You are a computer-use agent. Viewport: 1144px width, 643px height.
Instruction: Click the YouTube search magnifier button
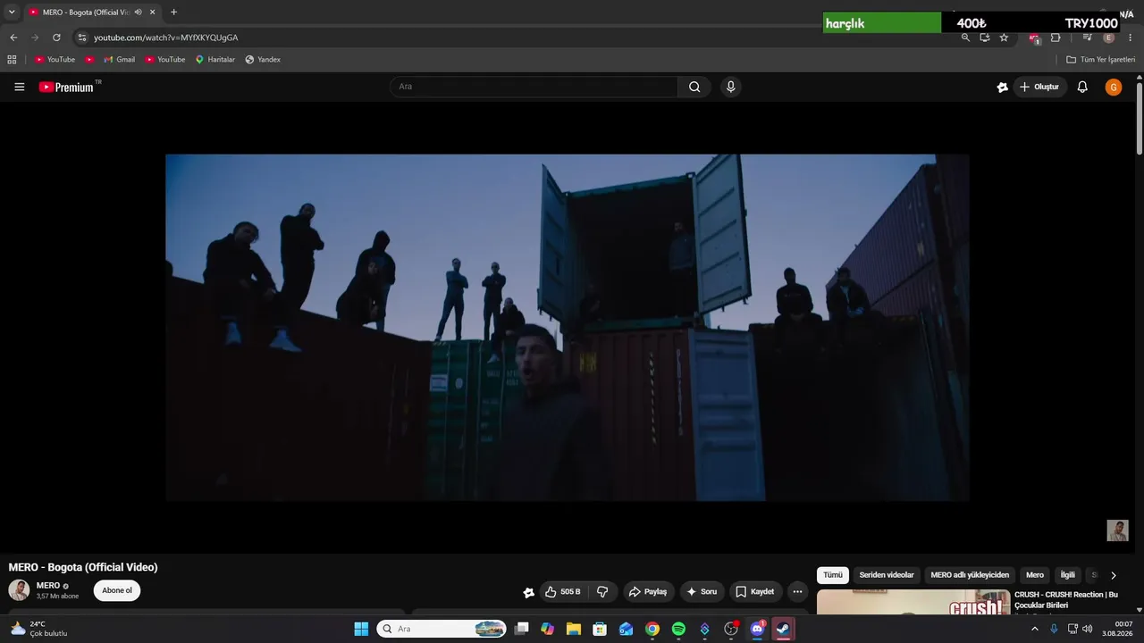tap(694, 87)
